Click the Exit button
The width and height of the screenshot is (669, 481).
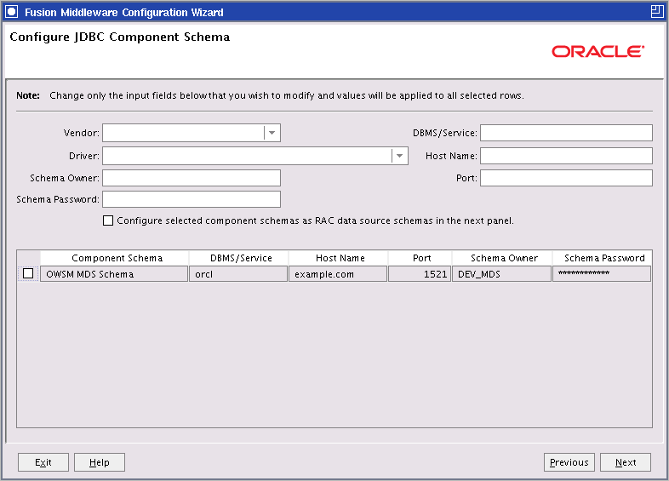(43, 462)
